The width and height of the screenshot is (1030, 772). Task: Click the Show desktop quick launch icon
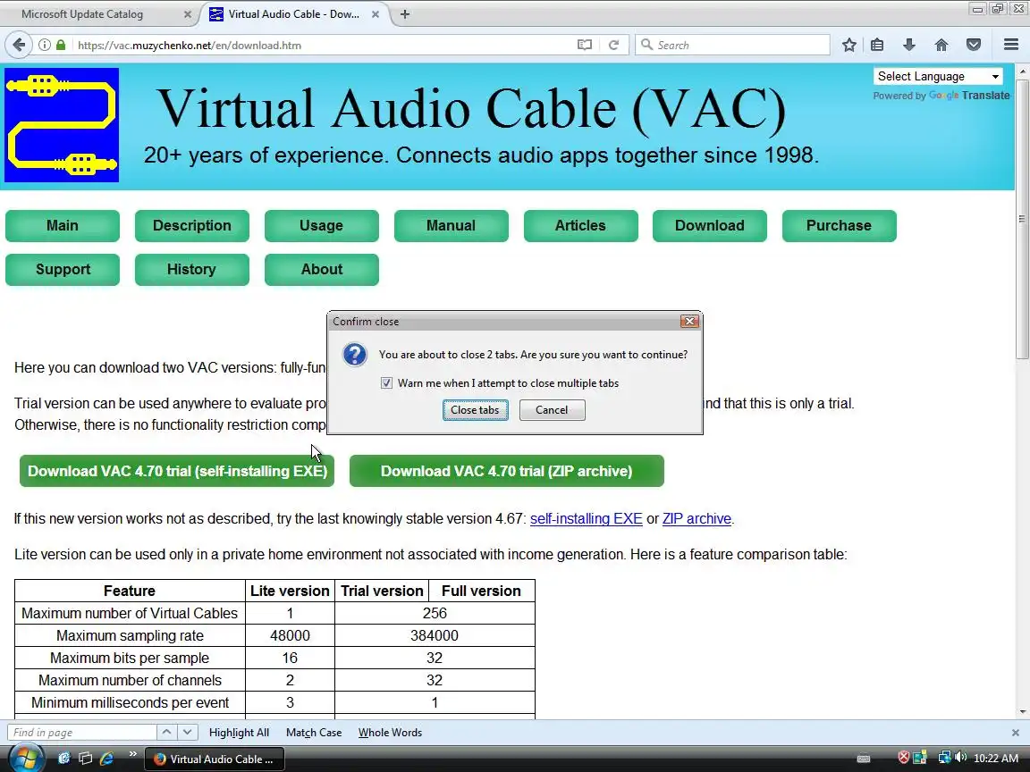click(x=63, y=759)
